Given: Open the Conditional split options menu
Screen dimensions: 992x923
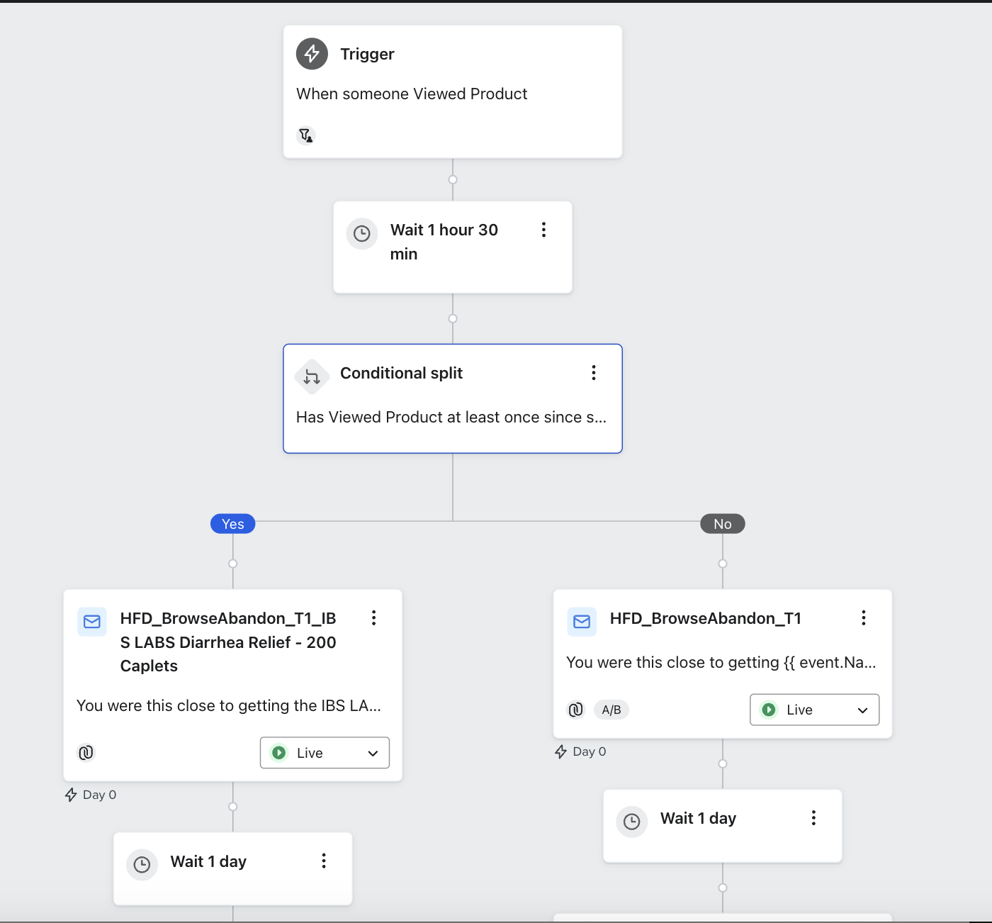Looking at the screenshot, I should tap(594, 373).
